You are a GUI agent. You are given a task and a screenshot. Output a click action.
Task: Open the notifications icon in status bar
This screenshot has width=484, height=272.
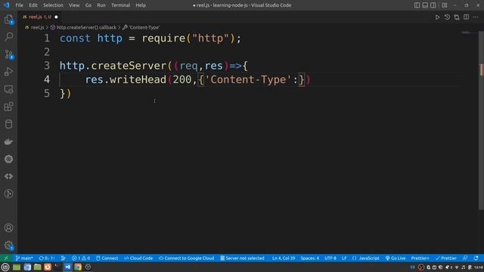476,258
